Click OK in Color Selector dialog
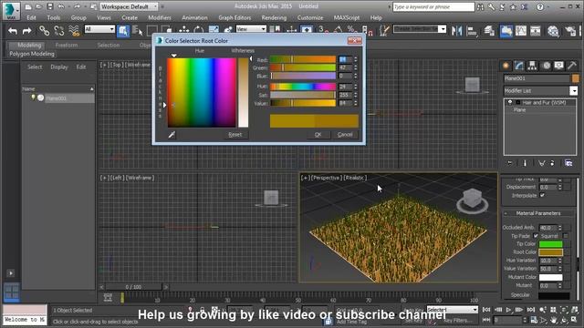This screenshot has height=328, width=584. pyautogui.click(x=318, y=135)
